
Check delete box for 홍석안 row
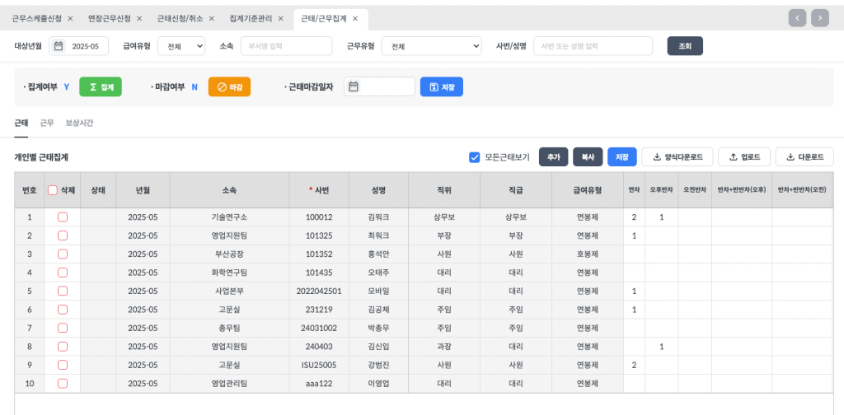(x=63, y=254)
